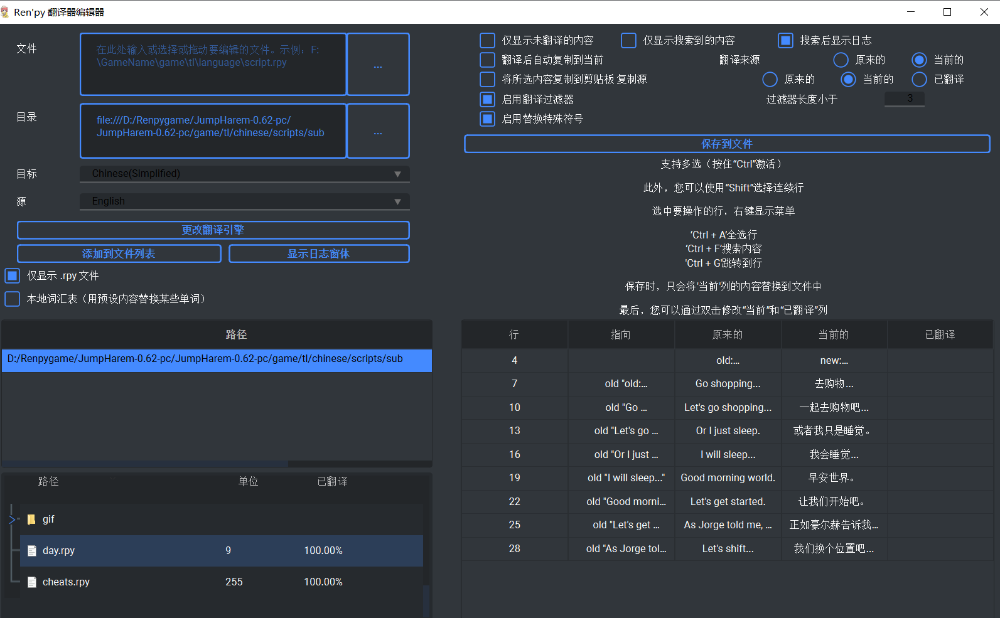Image resolution: width=1000 pixels, height=618 pixels.
Task: Click cell 'Let's shift...' in row 28
Action: (728, 549)
